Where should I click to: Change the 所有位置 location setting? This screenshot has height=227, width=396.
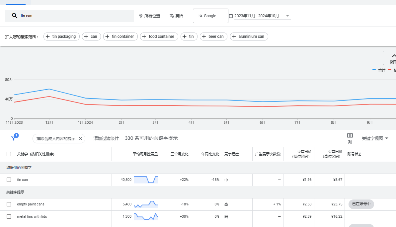tap(150, 16)
